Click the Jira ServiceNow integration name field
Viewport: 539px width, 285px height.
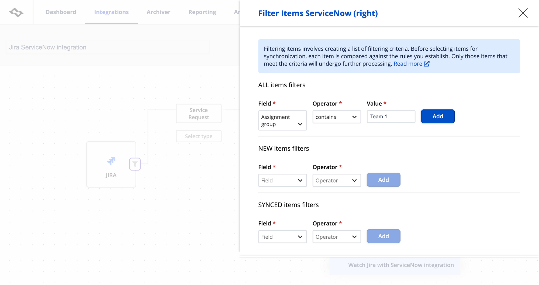pos(108,47)
